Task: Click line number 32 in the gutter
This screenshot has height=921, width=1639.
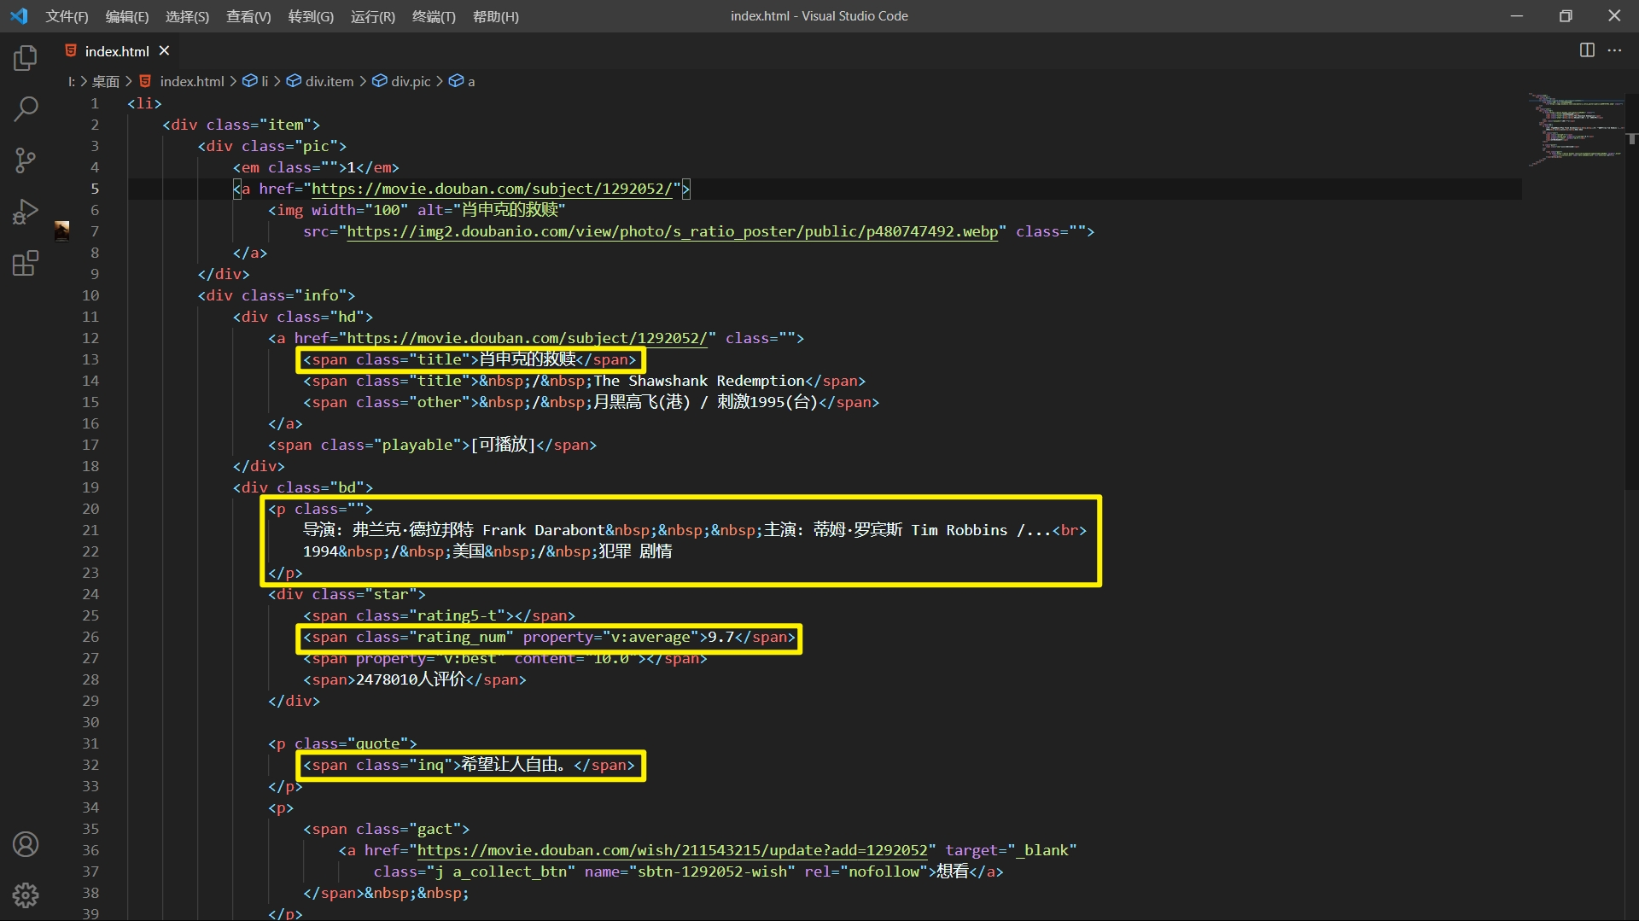Action: pyautogui.click(x=90, y=765)
